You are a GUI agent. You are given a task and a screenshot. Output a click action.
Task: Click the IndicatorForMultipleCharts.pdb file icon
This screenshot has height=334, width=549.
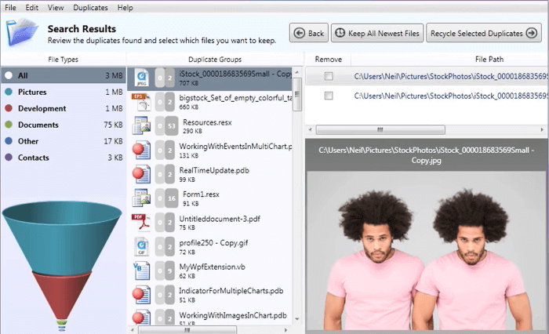pos(141,295)
